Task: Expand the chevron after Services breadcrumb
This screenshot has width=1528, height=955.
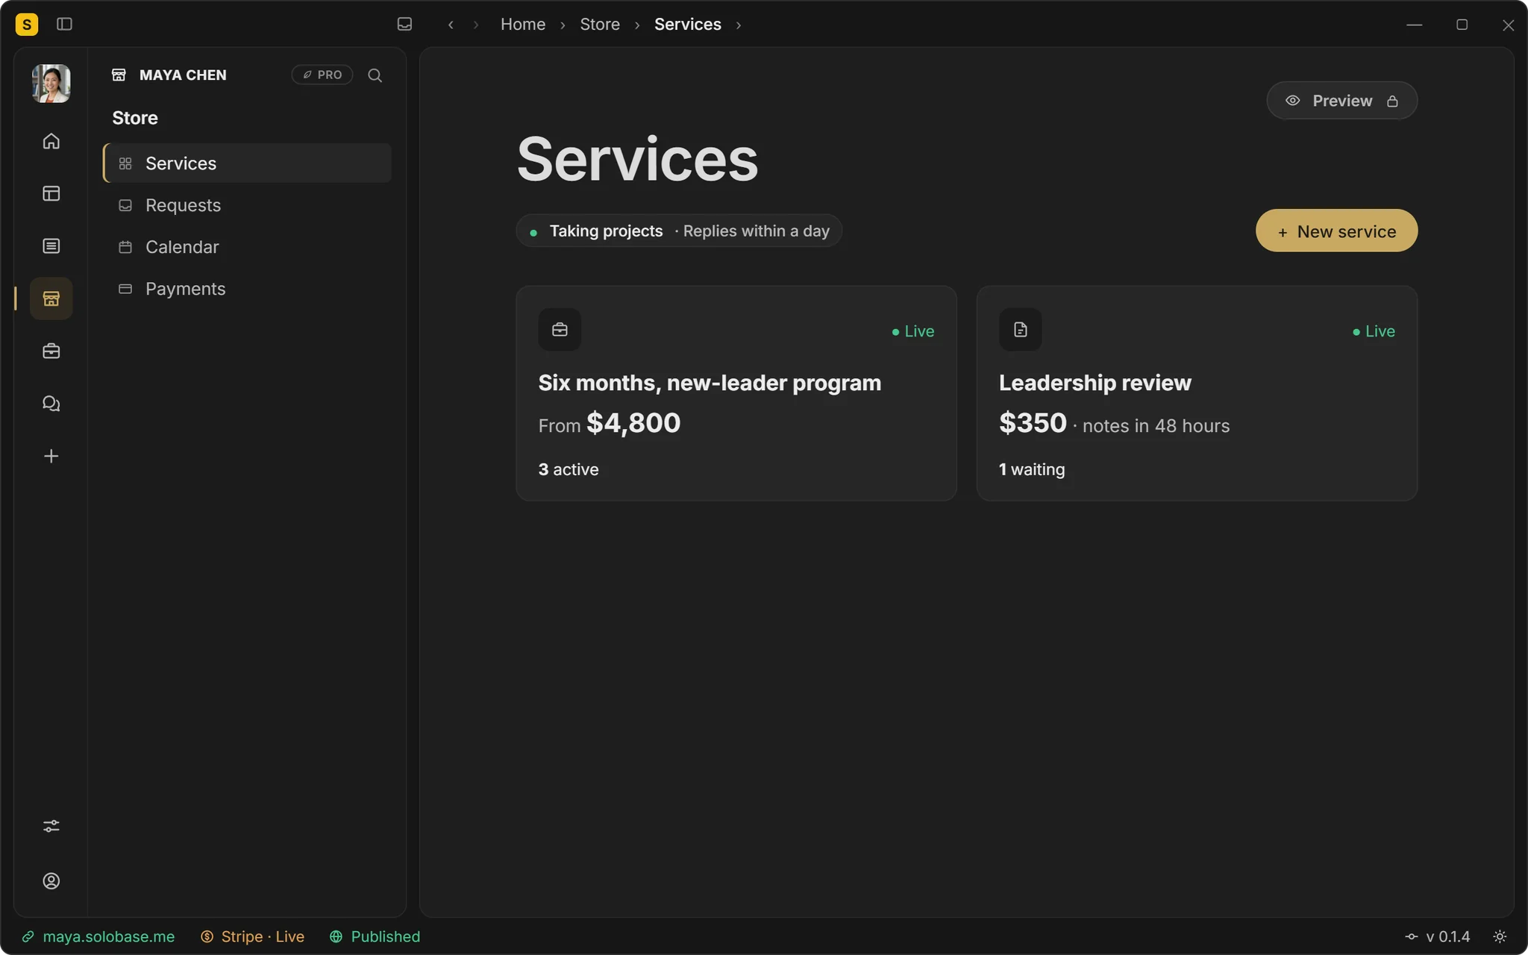Action: coord(739,25)
